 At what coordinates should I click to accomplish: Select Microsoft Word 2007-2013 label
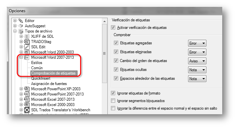pos(53,57)
